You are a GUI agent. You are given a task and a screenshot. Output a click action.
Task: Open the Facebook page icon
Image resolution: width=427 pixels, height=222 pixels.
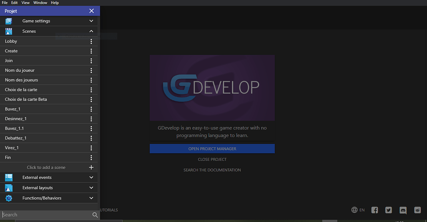pos(375,210)
